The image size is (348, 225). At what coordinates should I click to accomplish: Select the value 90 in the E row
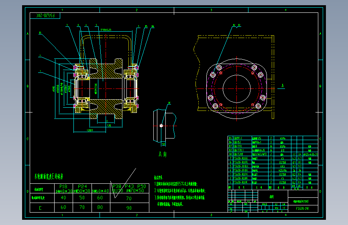[129, 208]
